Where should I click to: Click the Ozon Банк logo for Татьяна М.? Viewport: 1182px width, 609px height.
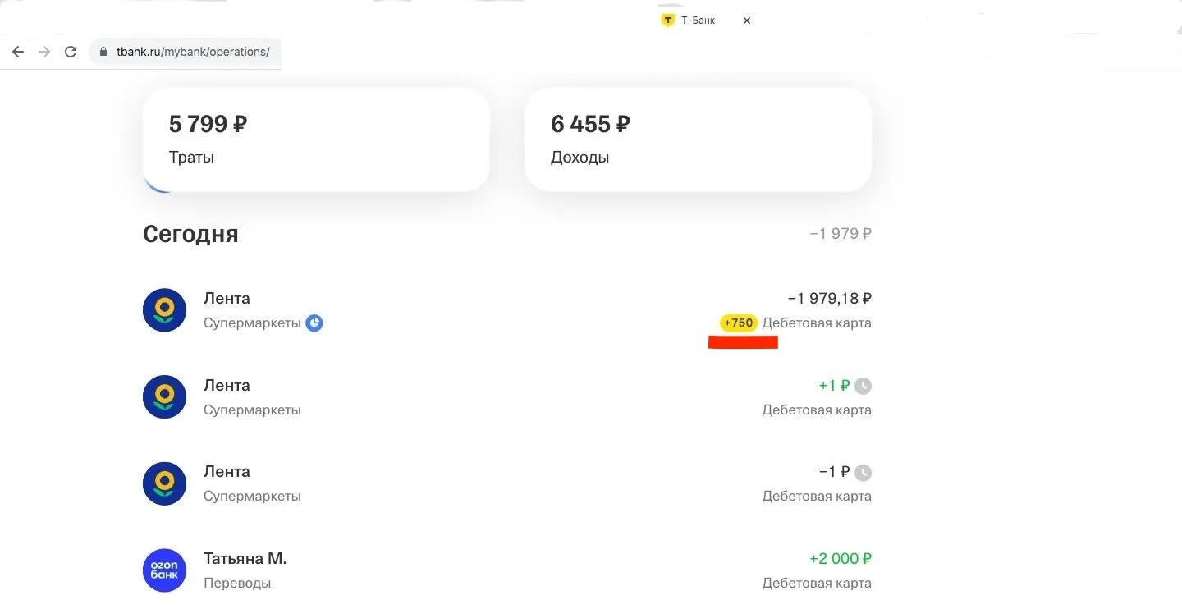pyautogui.click(x=165, y=570)
